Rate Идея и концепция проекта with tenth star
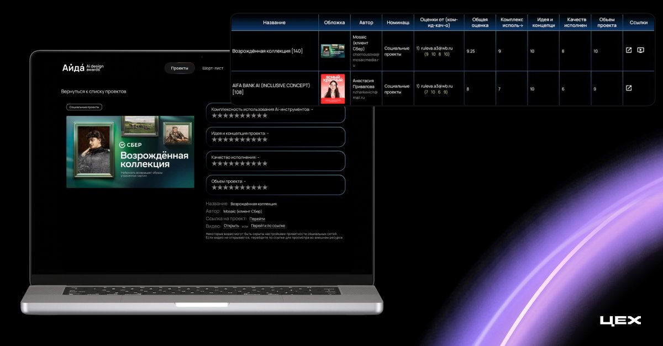 [265, 140]
